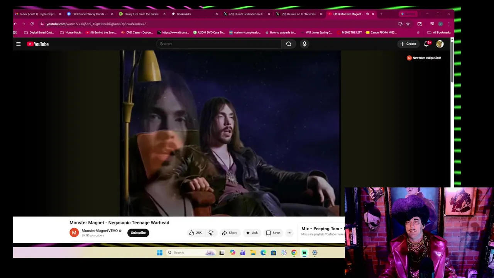The width and height of the screenshot is (494, 278).
Task: Go to the YouTube home logo
Action: 38,44
